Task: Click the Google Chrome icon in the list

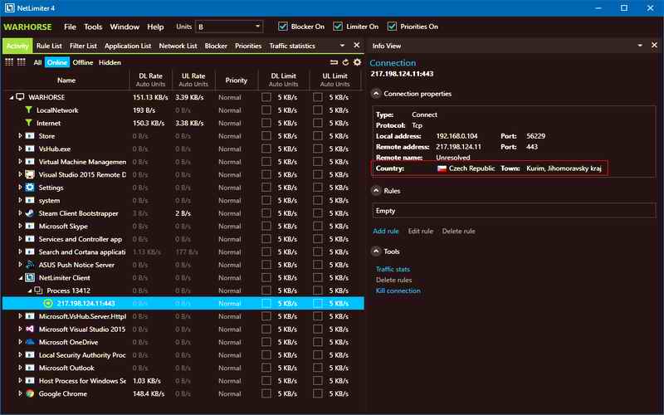Action: pyautogui.click(x=29, y=393)
